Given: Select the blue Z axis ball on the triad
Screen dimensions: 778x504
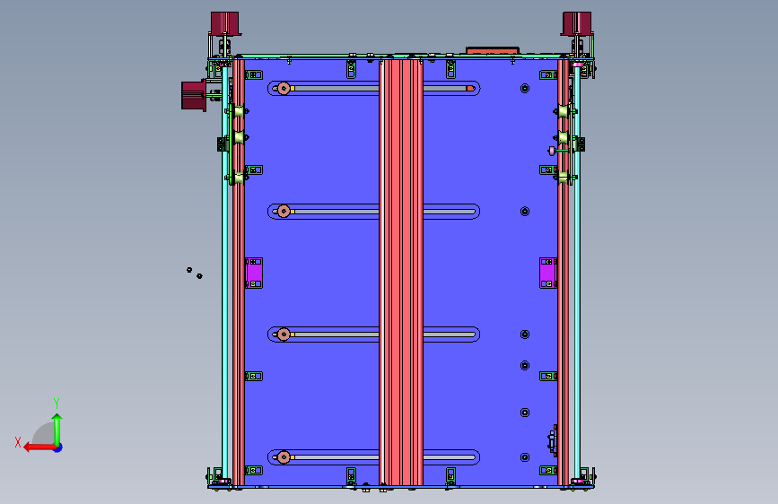Looking at the screenshot, I should [x=58, y=448].
